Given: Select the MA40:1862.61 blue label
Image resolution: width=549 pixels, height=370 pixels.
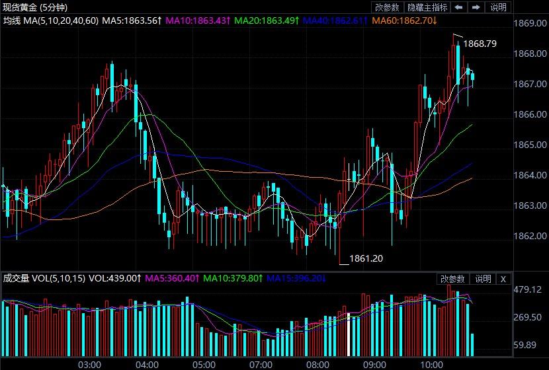Looking at the screenshot, I should click(335, 20).
